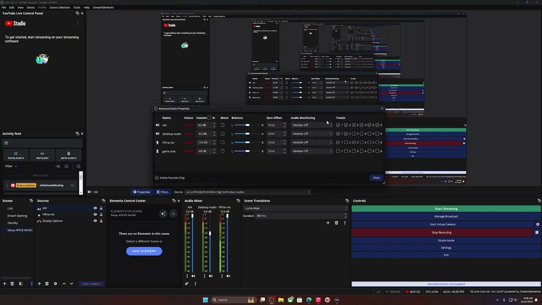The width and height of the screenshot is (542, 305).
Task: Skip the current alert
Action: coord(42,155)
